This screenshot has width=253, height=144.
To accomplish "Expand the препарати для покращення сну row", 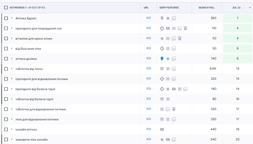I will [12, 28].
